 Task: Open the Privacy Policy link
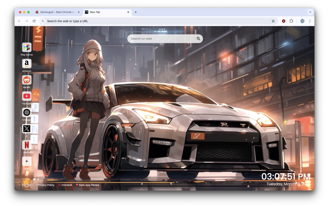[x=45, y=185]
